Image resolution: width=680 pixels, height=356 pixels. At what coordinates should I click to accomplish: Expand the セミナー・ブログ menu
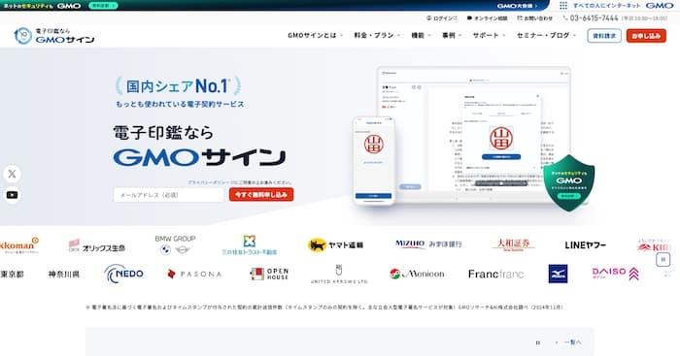pyautogui.click(x=546, y=36)
